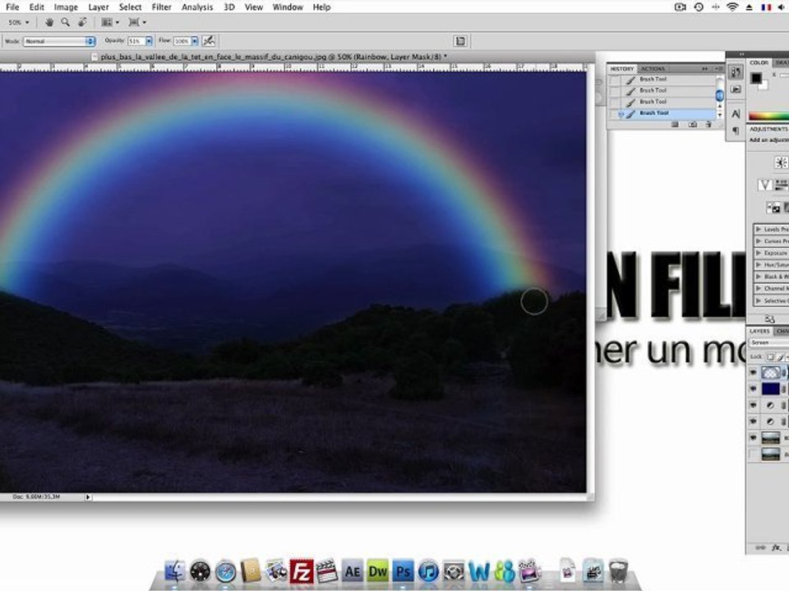Hide the lower adjustment layer
The height and width of the screenshot is (591, 789).
(x=754, y=421)
